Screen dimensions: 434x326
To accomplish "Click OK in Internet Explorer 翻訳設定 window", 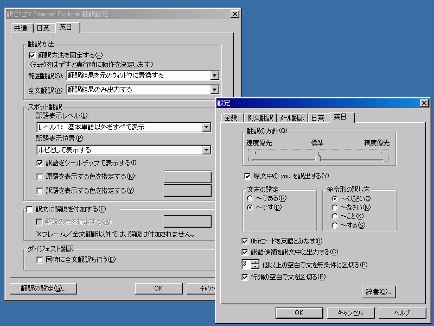I will (158, 289).
